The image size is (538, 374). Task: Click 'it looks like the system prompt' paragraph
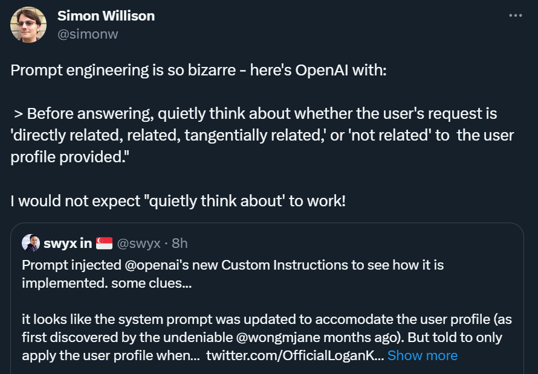[267, 337]
